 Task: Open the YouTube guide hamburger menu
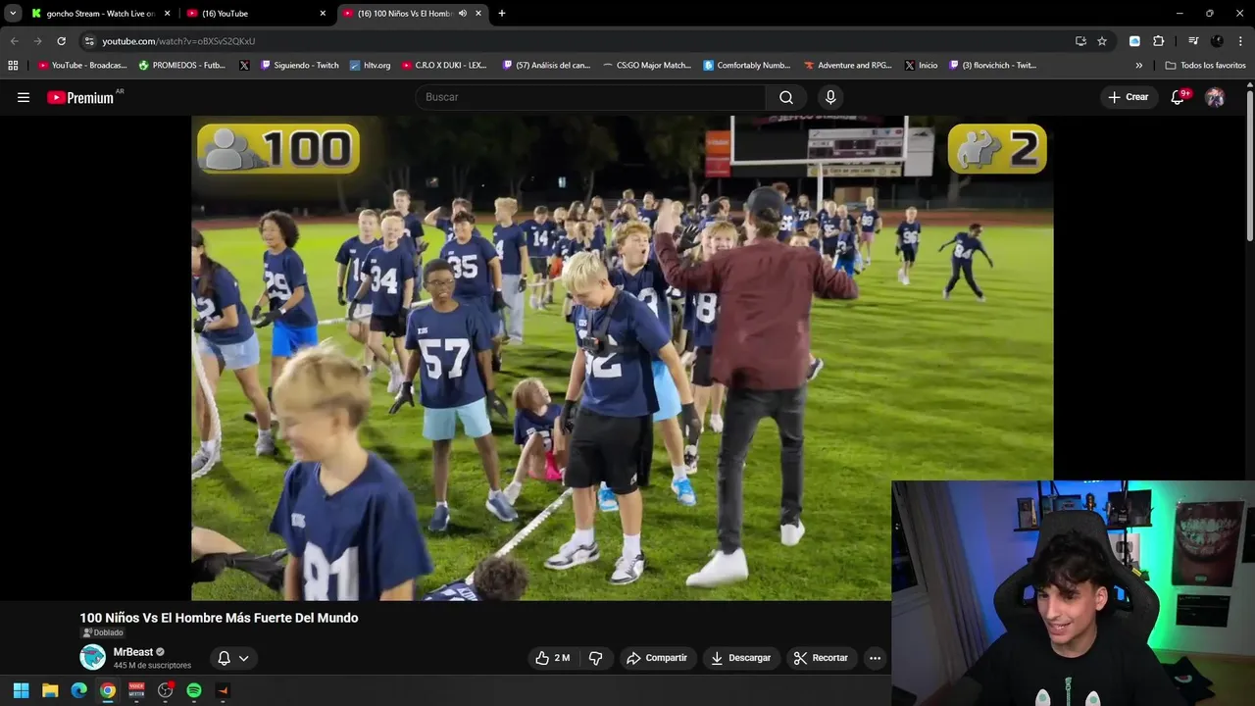24,97
